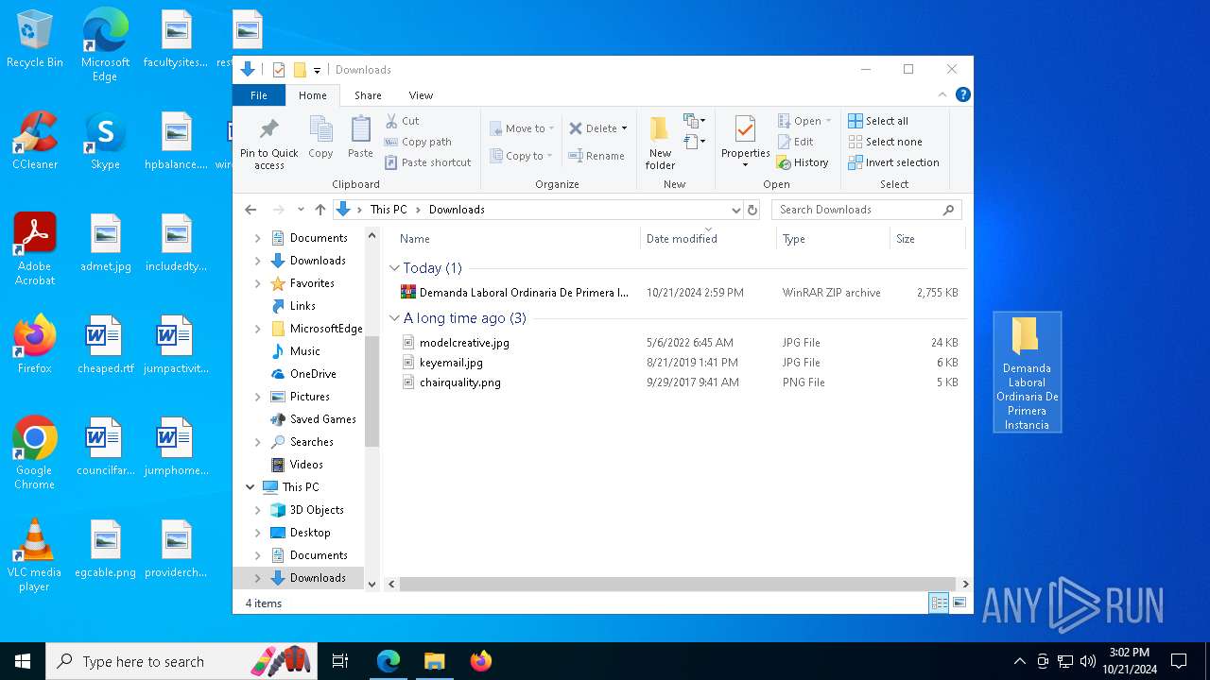Collapse the ribbon with the chevron
Image resolution: width=1210 pixels, height=680 pixels.
coord(942,94)
